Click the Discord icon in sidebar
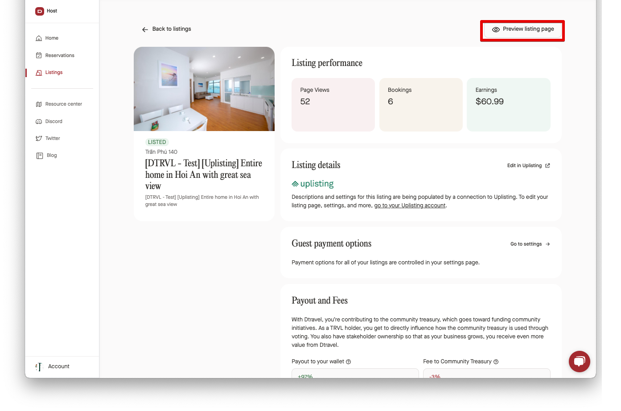The width and height of the screenshot is (621, 411). tap(39, 122)
